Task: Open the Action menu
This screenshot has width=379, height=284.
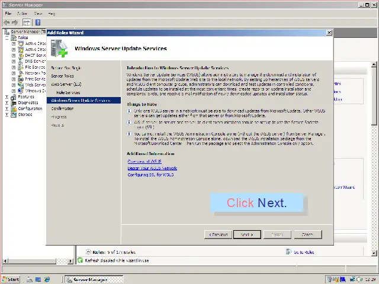Action: tap(23, 14)
